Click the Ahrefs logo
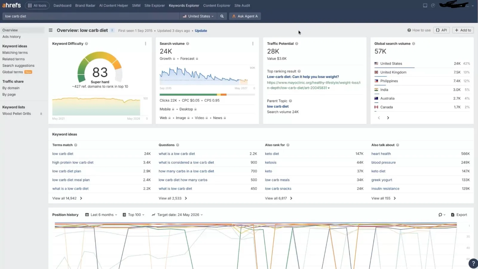Screen dimensions: 478x269 [12, 5]
